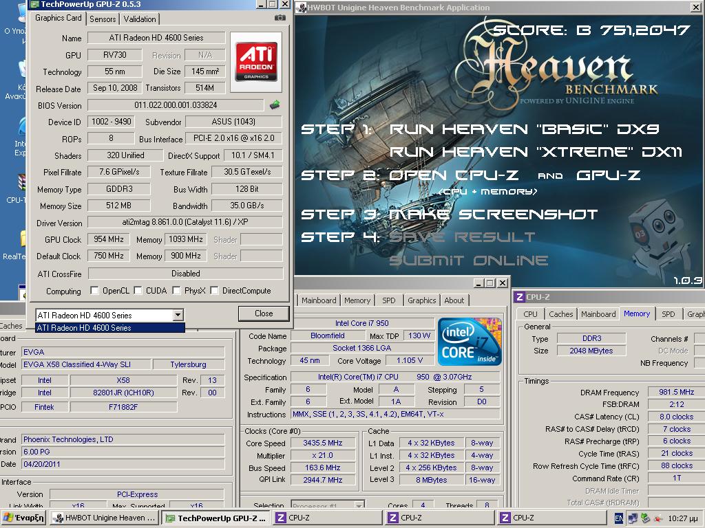Click memory Size value 2048 MBytes
The height and width of the screenshot is (528, 705).
point(591,351)
